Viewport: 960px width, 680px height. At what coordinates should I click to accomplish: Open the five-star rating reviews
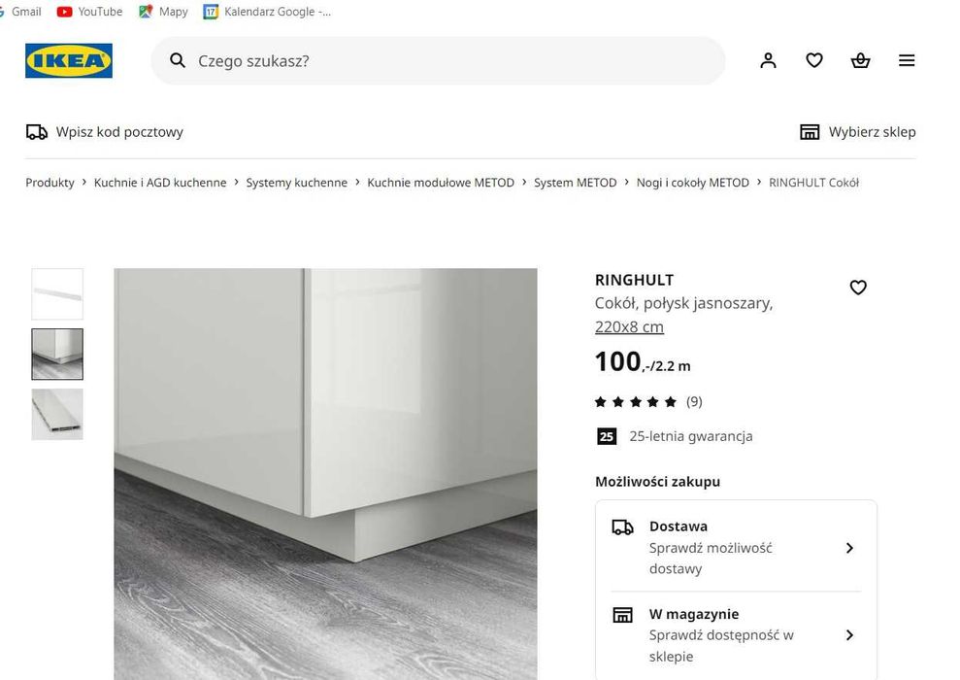[636, 402]
